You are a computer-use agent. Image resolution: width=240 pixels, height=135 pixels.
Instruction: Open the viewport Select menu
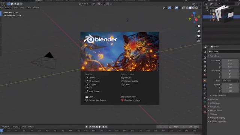click(23, 7)
